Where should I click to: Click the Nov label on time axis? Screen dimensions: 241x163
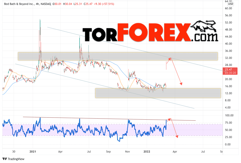tap(127, 152)
